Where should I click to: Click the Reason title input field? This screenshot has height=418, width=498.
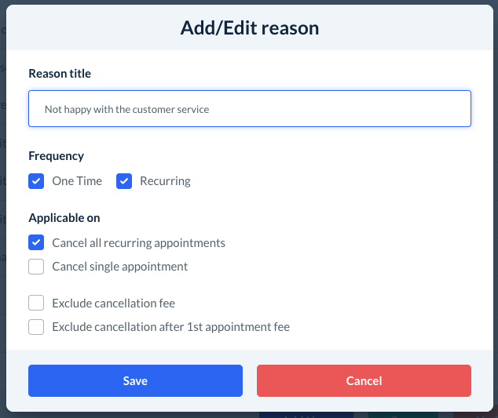coord(249,109)
